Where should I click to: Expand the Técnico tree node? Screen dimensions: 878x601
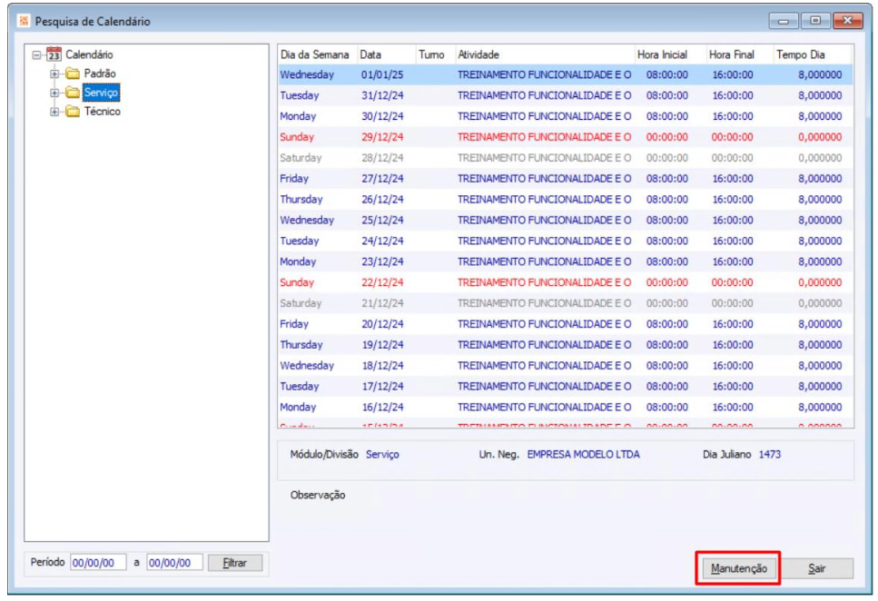54,112
